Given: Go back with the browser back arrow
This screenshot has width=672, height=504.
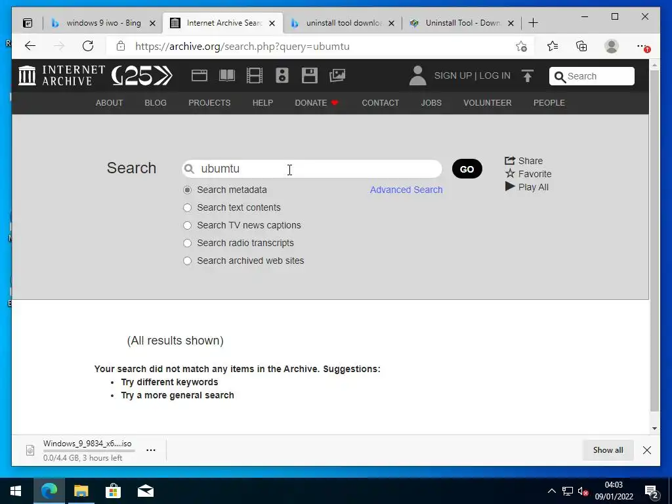Looking at the screenshot, I should click(30, 46).
